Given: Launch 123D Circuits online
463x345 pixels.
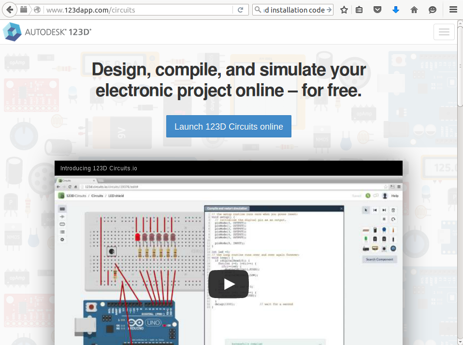Looking at the screenshot, I should tap(229, 126).
